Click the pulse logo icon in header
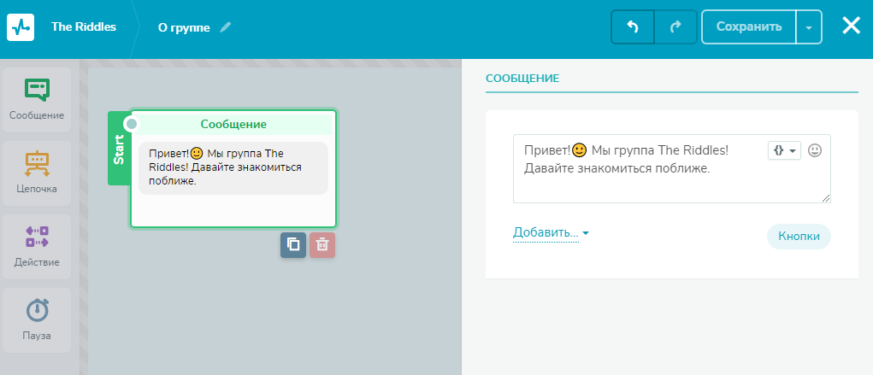The width and height of the screenshot is (873, 375). (21, 27)
